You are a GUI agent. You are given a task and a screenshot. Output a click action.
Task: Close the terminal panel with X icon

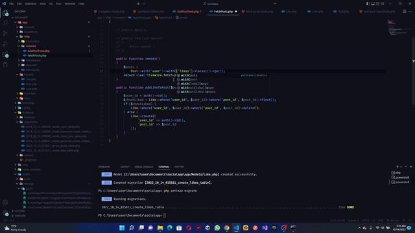410,167
